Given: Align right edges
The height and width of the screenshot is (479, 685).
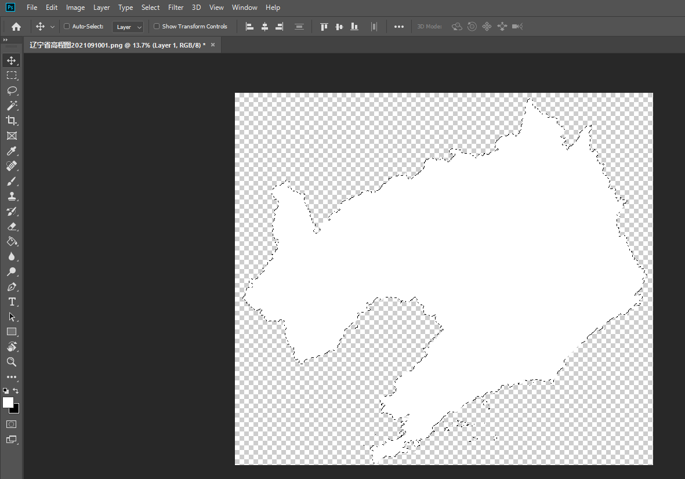Looking at the screenshot, I should click(x=280, y=27).
